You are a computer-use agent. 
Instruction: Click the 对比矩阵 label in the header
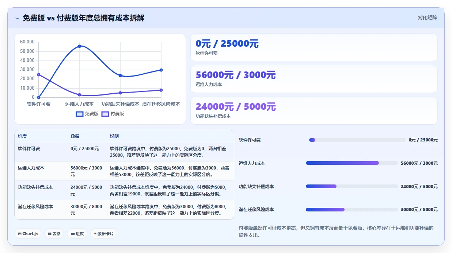pyautogui.click(x=427, y=17)
